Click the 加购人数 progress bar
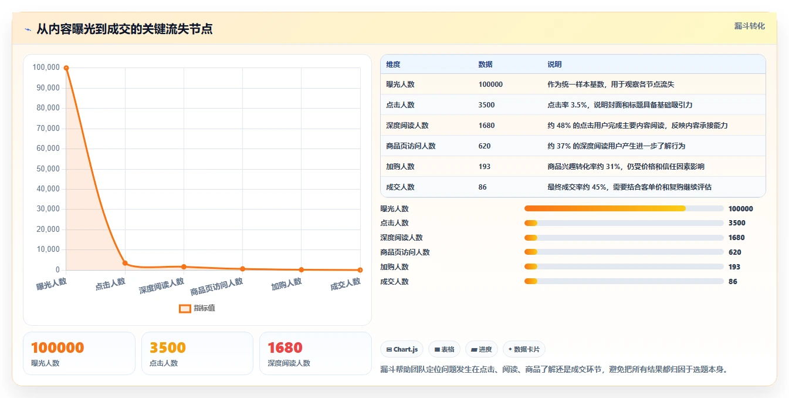The width and height of the screenshot is (789, 398). coord(624,267)
